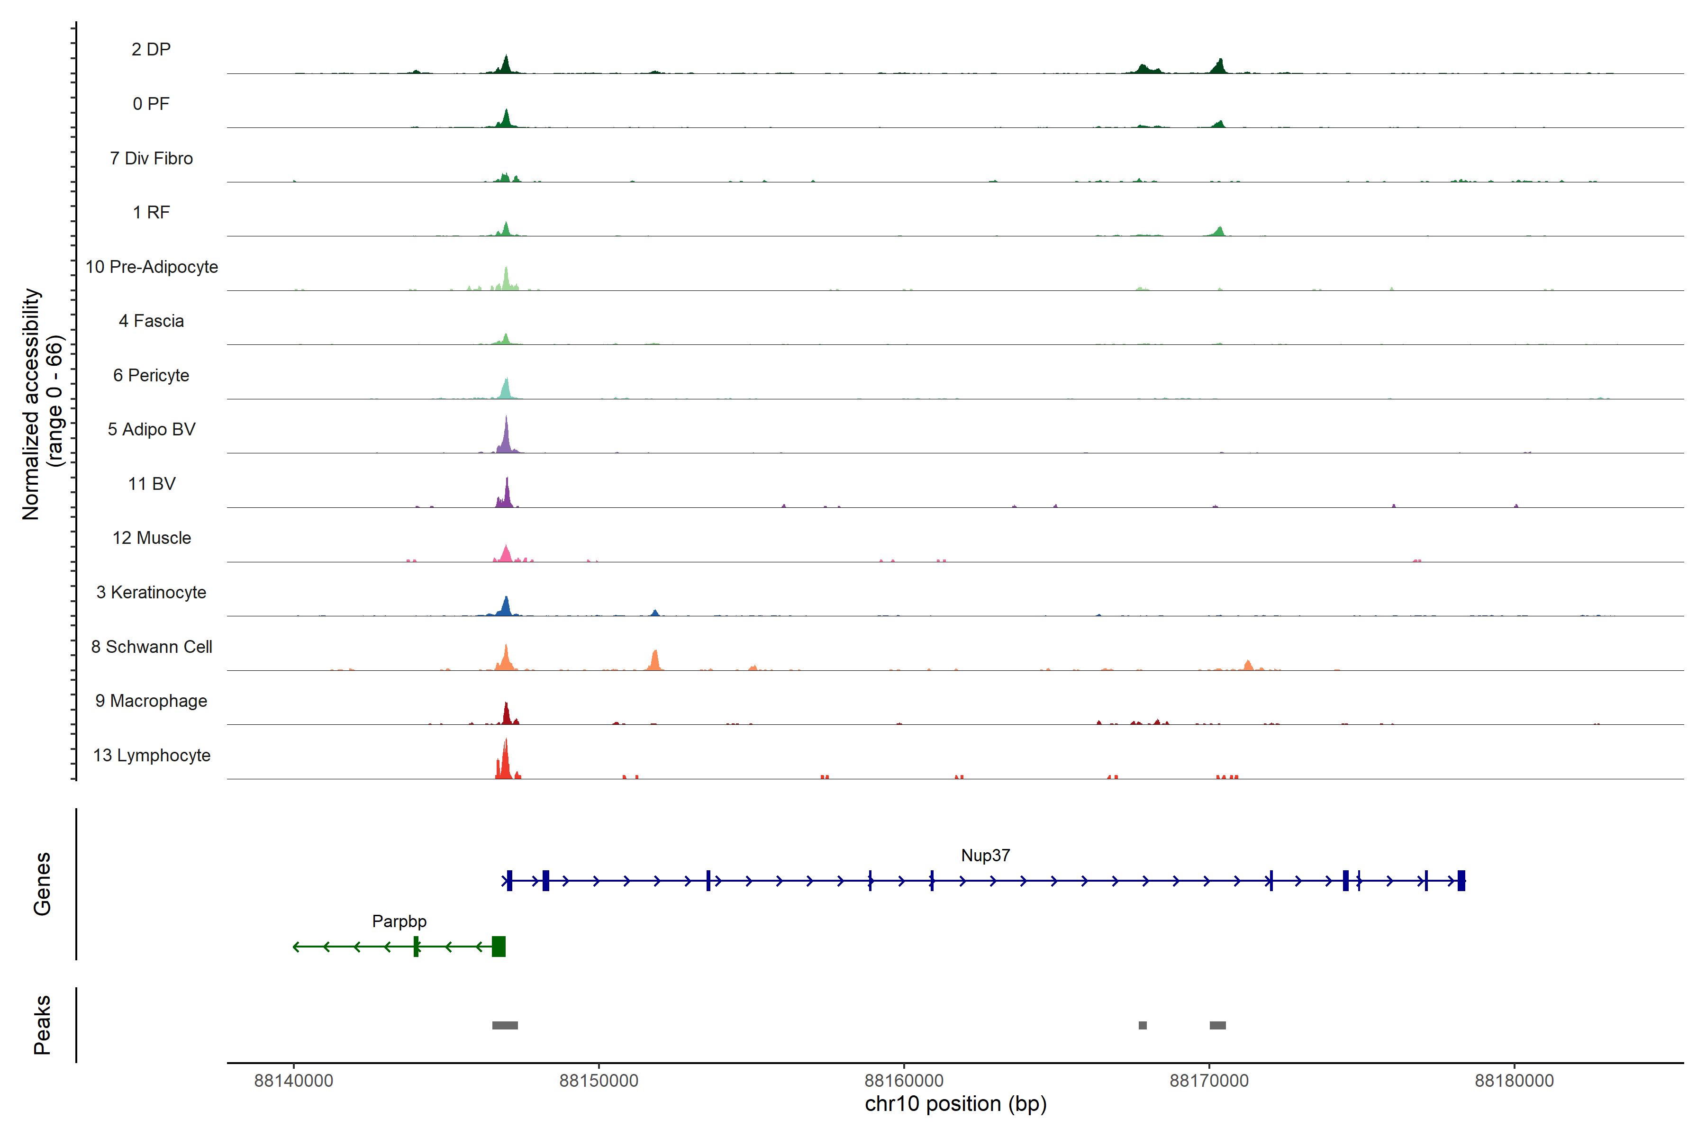Click the chr10 position (bp) axis title
Viewport: 1706px width, 1137px height.
coord(955,1104)
